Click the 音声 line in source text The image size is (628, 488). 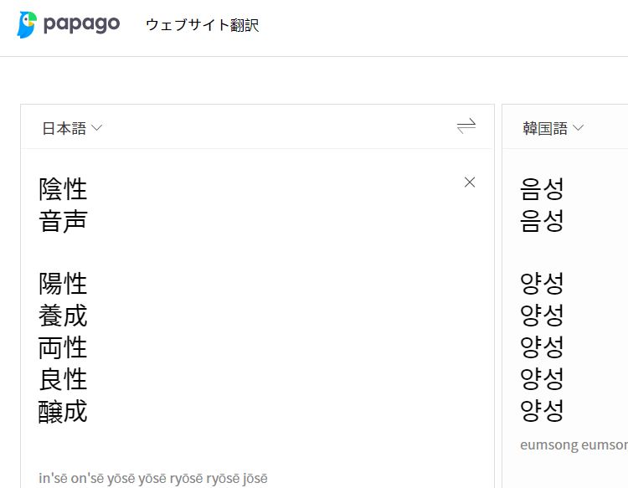[63, 222]
